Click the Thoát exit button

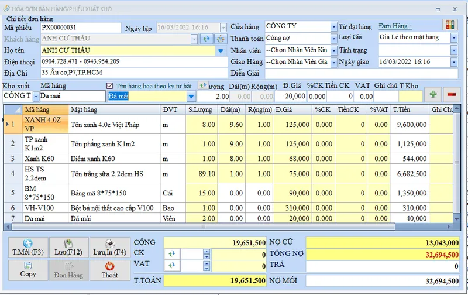tap(110, 270)
